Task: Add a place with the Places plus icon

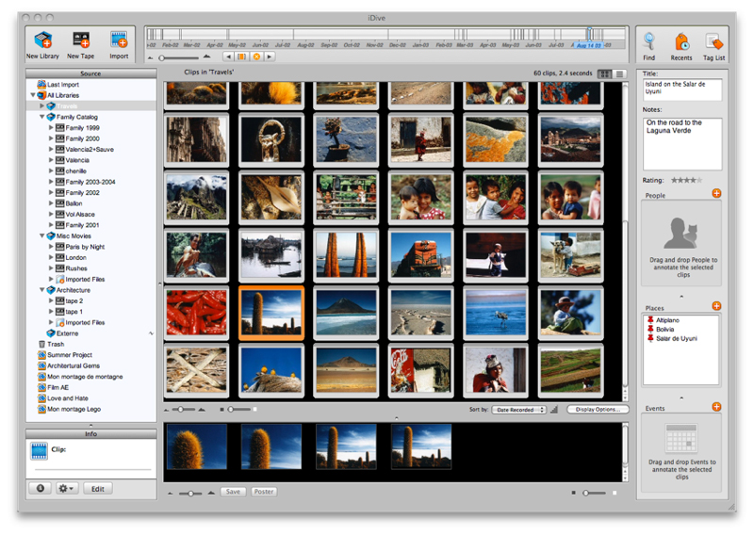Action: coord(716,306)
